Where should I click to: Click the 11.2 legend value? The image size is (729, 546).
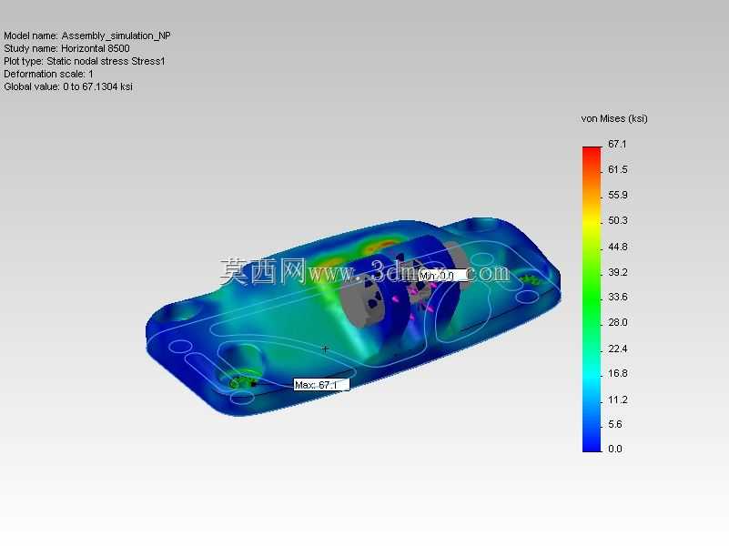(x=618, y=400)
